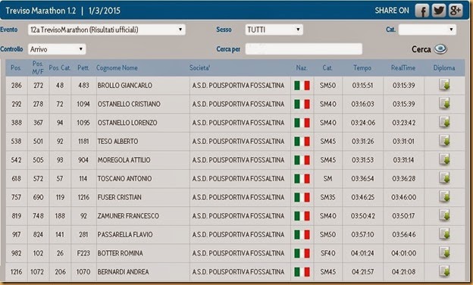Image resolution: width=473 pixels, height=285 pixels.
Task: Share results on Google Plus
Action: [x=456, y=11]
